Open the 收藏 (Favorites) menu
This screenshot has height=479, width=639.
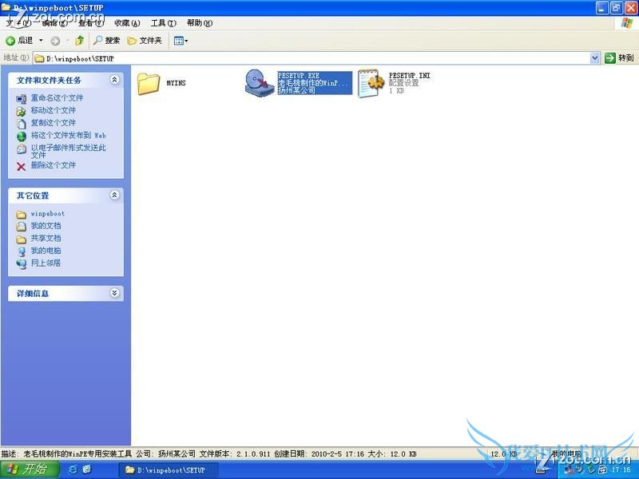127,23
